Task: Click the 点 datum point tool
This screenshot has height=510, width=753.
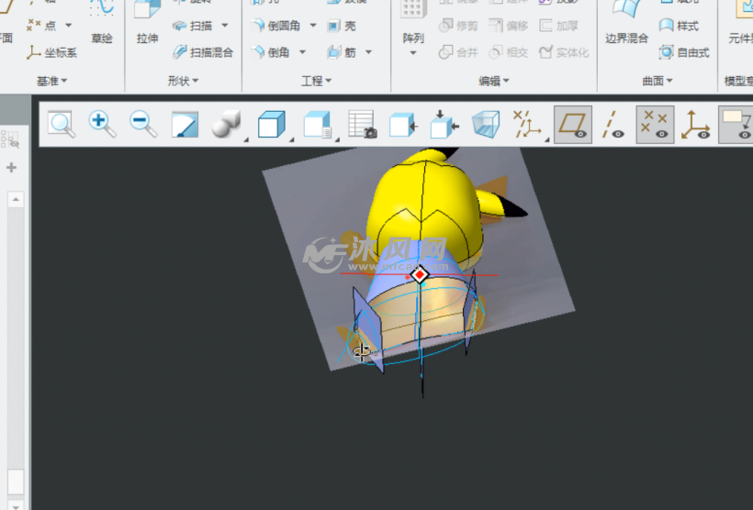Action: [x=41, y=25]
